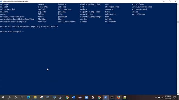
Task: Open first Chrome taskbar icon left of Word
Action: [67, 97]
